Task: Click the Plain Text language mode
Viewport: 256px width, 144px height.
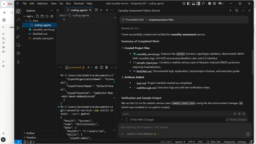Action: tap(215, 142)
